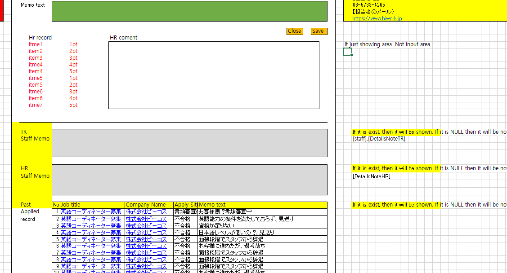
Task: Click the memo '資格が足りない'
Action: (x=216, y=225)
